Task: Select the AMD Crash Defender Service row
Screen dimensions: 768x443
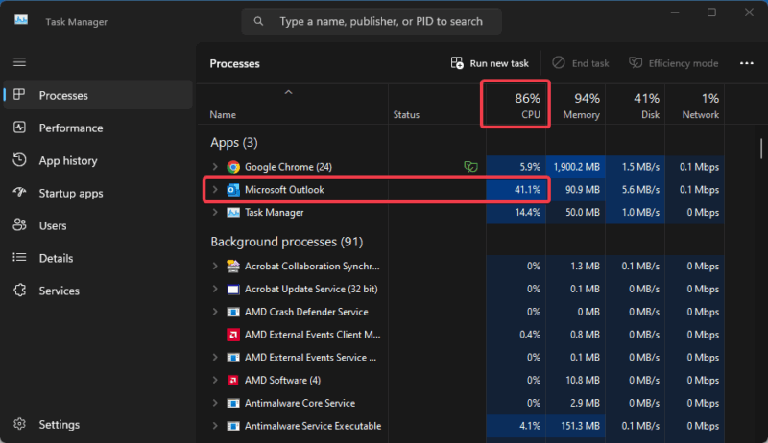Action: coord(463,312)
